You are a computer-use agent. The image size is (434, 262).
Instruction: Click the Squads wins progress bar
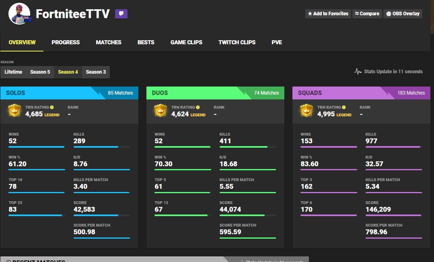[329, 147]
